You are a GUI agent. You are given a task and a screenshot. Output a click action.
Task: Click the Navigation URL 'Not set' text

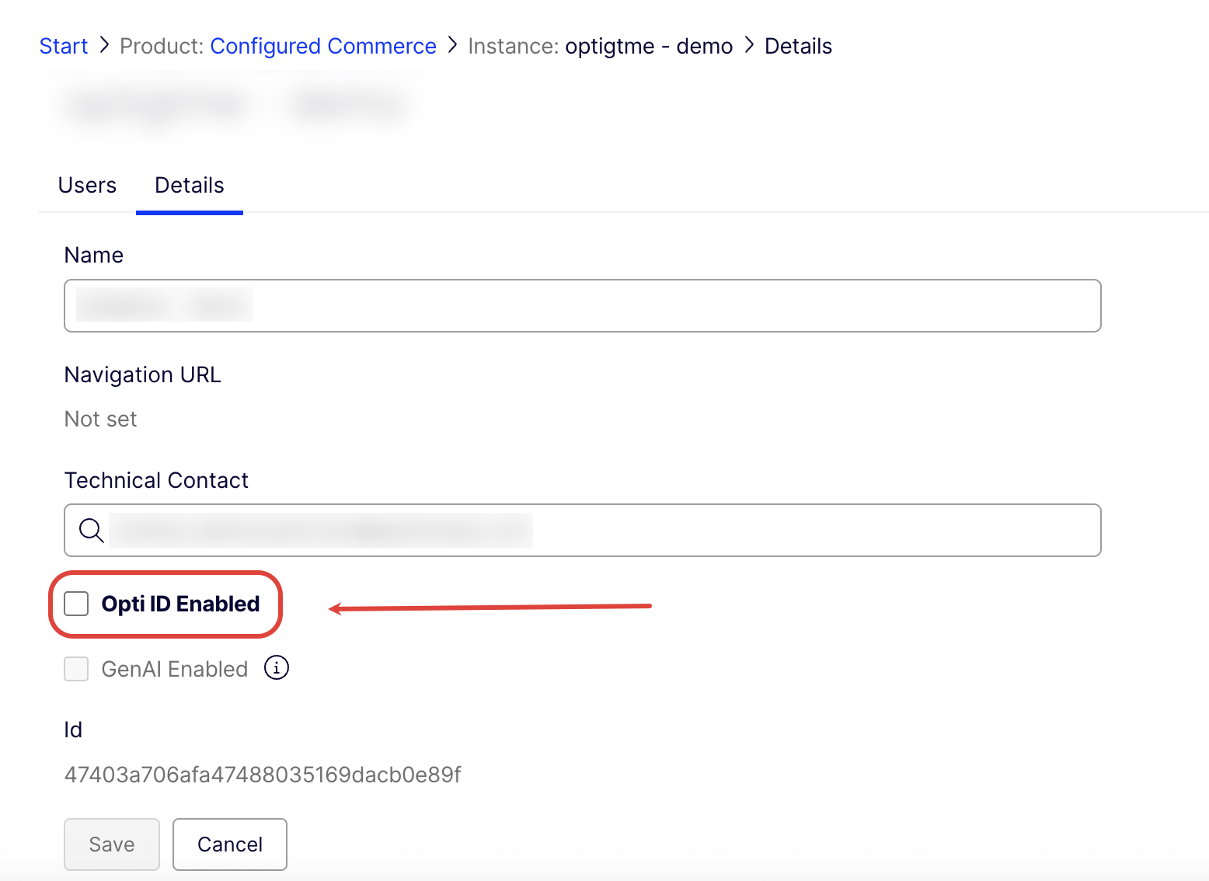point(100,419)
